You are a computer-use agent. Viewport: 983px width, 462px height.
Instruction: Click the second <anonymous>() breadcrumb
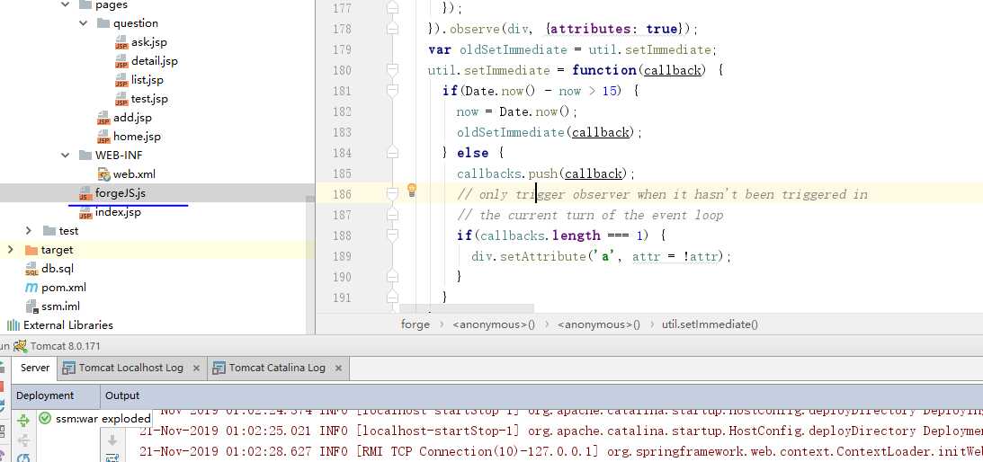point(599,324)
